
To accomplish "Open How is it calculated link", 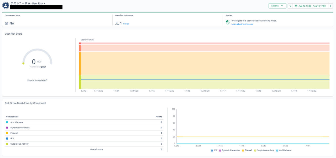I will click(x=37, y=80).
